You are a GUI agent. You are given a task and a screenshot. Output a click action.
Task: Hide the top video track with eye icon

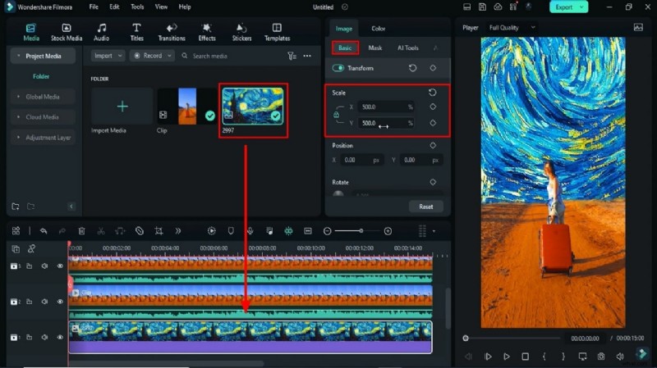click(x=60, y=266)
